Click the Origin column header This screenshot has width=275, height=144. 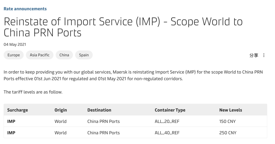tap(61, 110)
